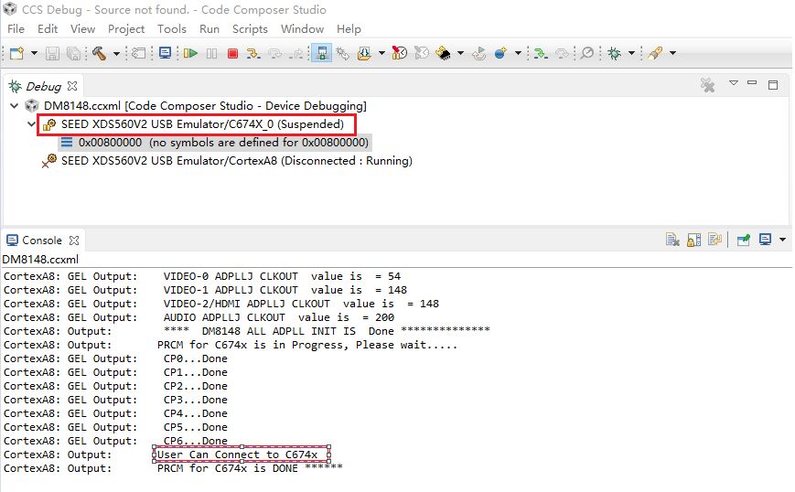Click the Display Selected Console monitor icon
The width and height of the screenshot is (795, 492).
click(x=765, y=240)
